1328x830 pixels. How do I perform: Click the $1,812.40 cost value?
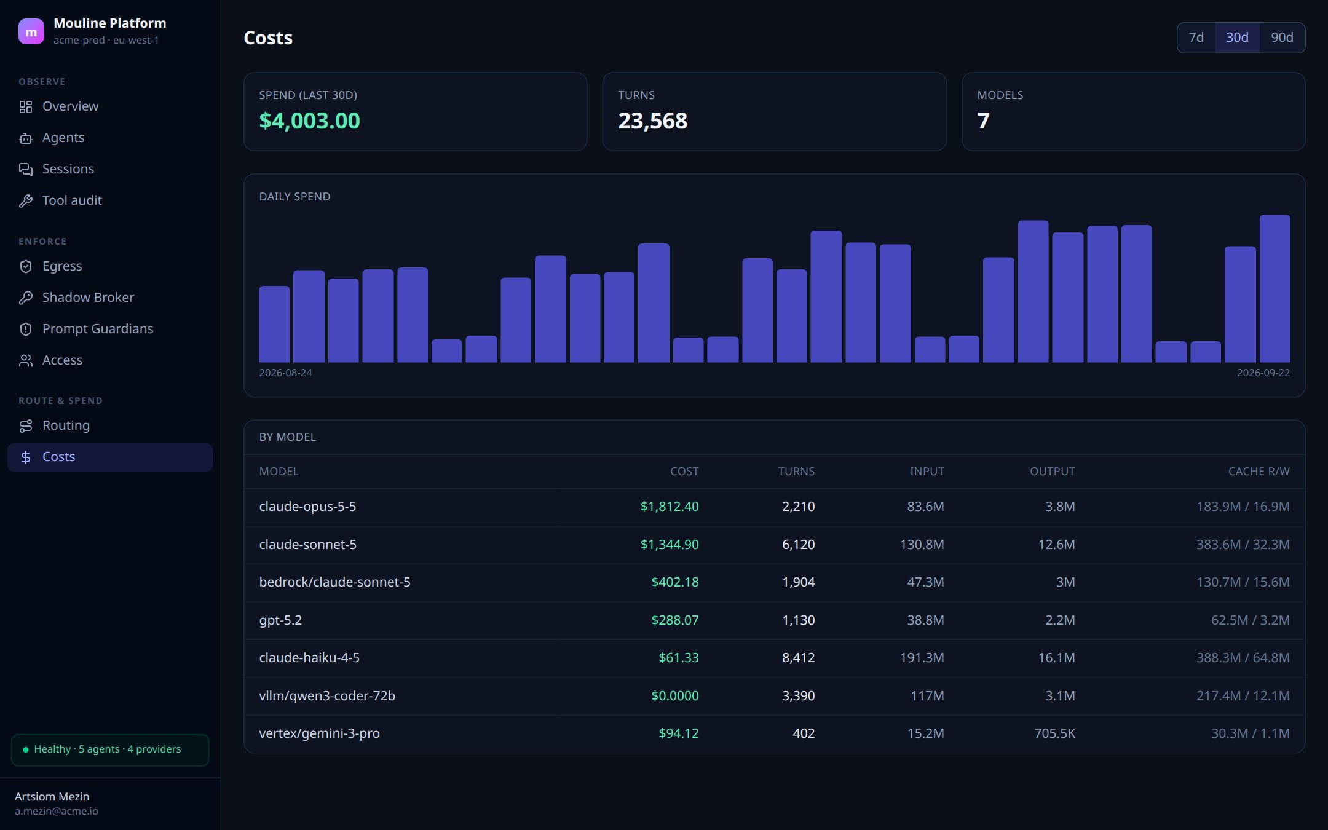click(x=670, y=507)
